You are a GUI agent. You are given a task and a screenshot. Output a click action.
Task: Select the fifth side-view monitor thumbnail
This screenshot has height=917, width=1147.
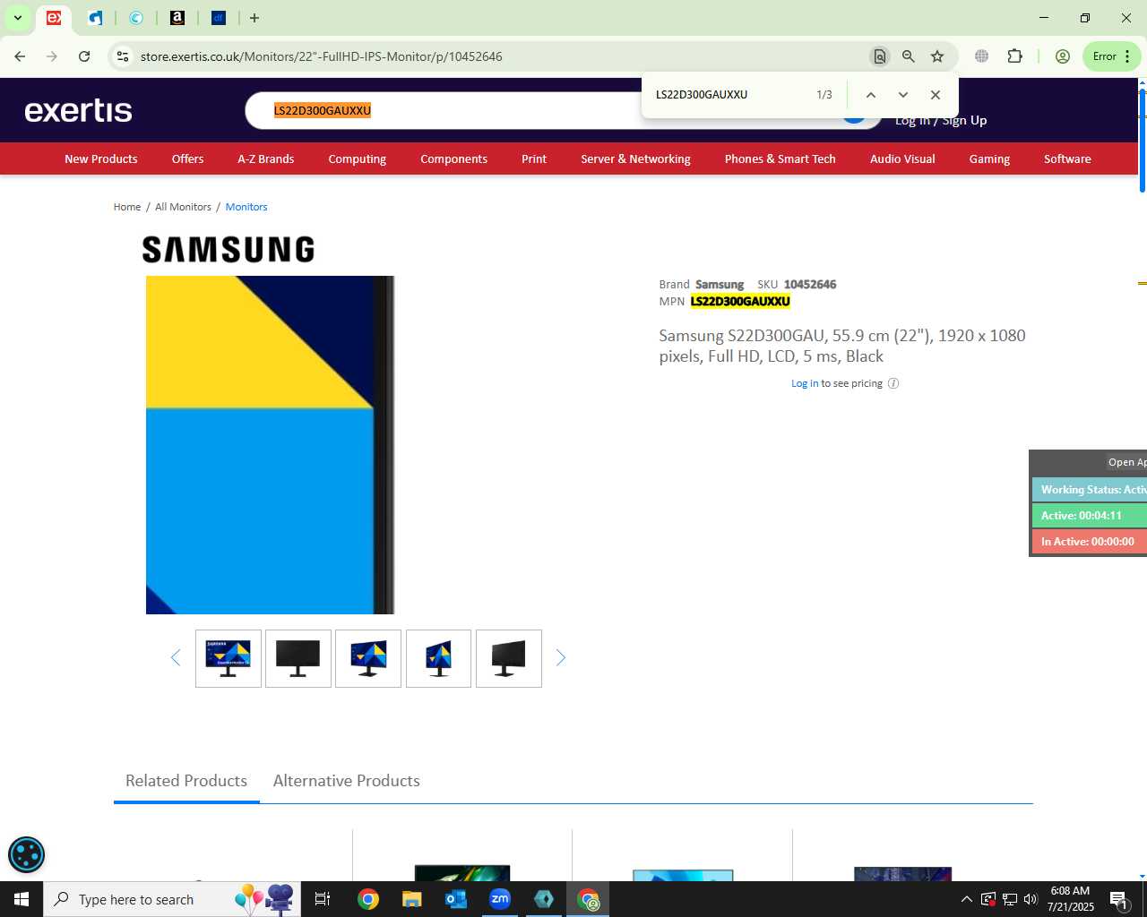tap(509, 658)
